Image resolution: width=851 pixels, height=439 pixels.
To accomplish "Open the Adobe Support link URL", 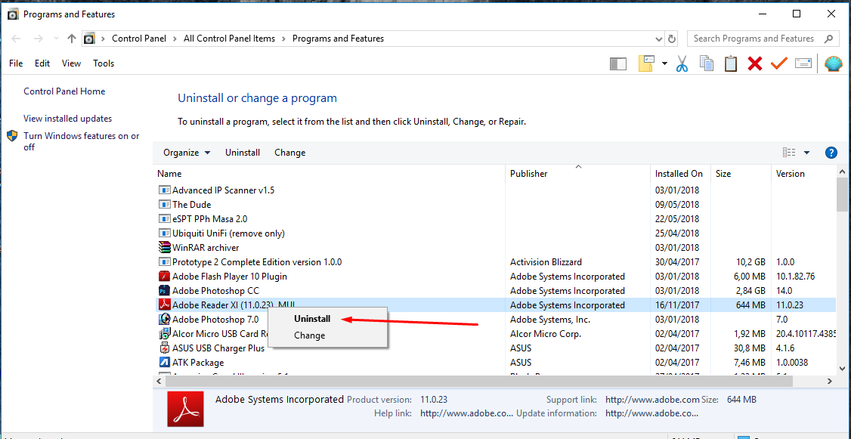I will pos(652,400).
